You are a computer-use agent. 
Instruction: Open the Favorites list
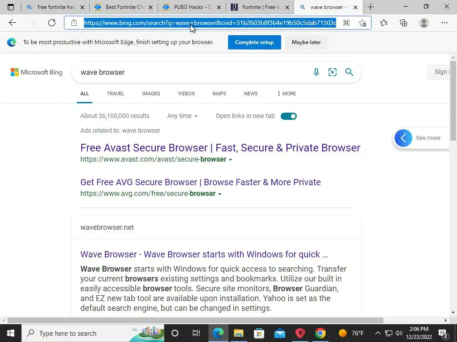pos(384,23)
